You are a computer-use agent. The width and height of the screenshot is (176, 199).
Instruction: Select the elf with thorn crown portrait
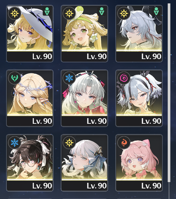30,98
